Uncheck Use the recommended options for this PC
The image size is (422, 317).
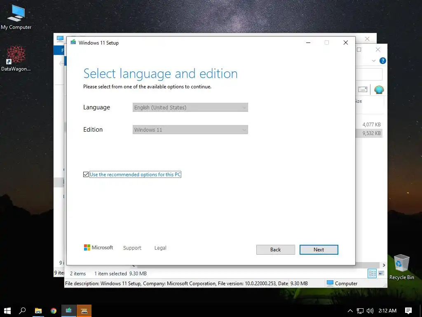86,175
